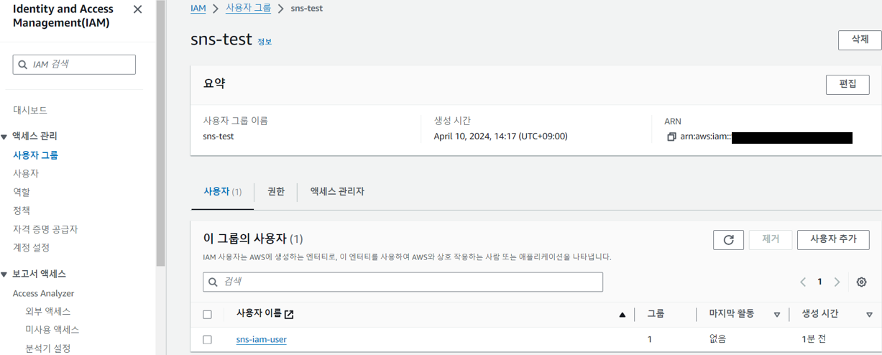Screen dimensions: 882x355
Task: Go to IAM breadcrumb link
Action: click(x=198, y=8)
